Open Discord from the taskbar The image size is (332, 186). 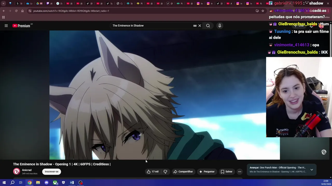tap(46, 183)
